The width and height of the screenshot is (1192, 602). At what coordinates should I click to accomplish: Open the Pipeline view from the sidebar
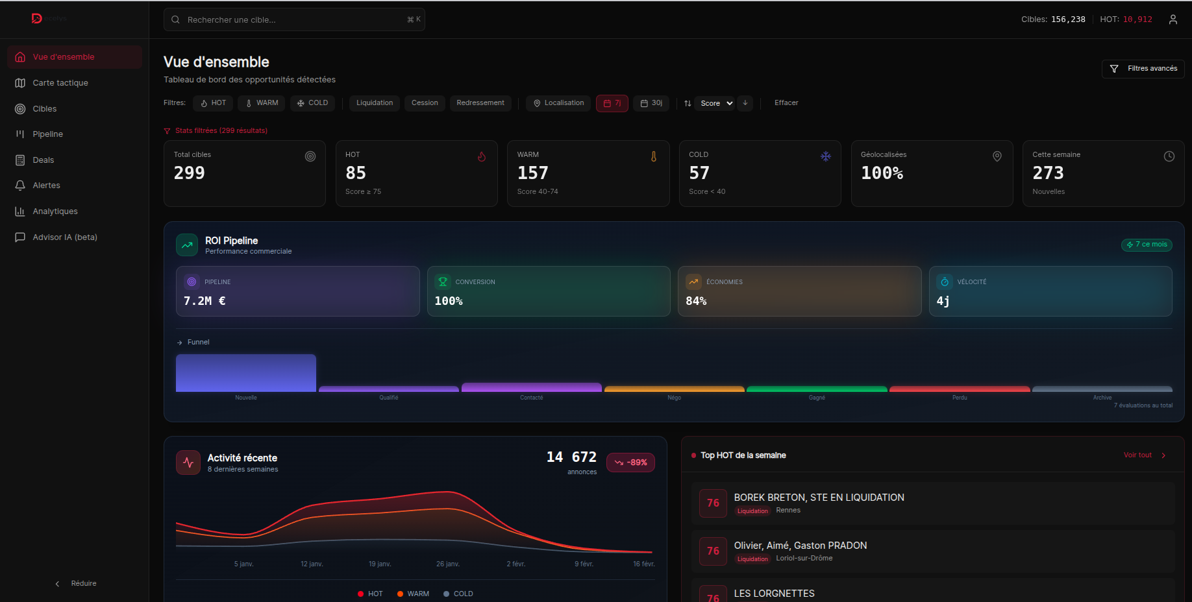tap(48, 134)
